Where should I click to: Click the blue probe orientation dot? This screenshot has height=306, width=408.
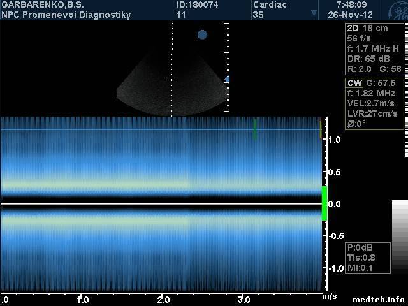tap(202, 34)
